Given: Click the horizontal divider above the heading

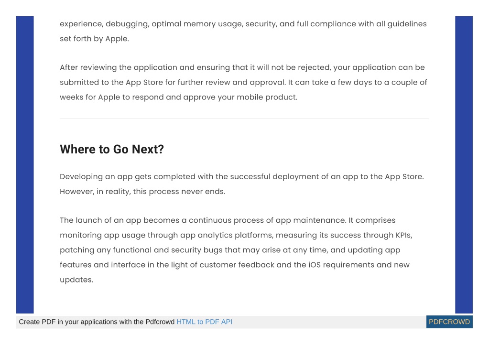Looking at the screenshot, I should click(x=244, y=119).
